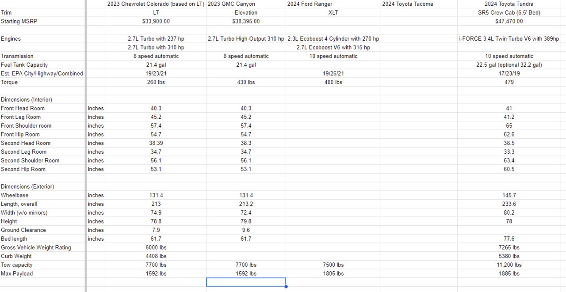
Task: Select the 2024 Ford Ranger header cell
Action: (x=333, y=4)
